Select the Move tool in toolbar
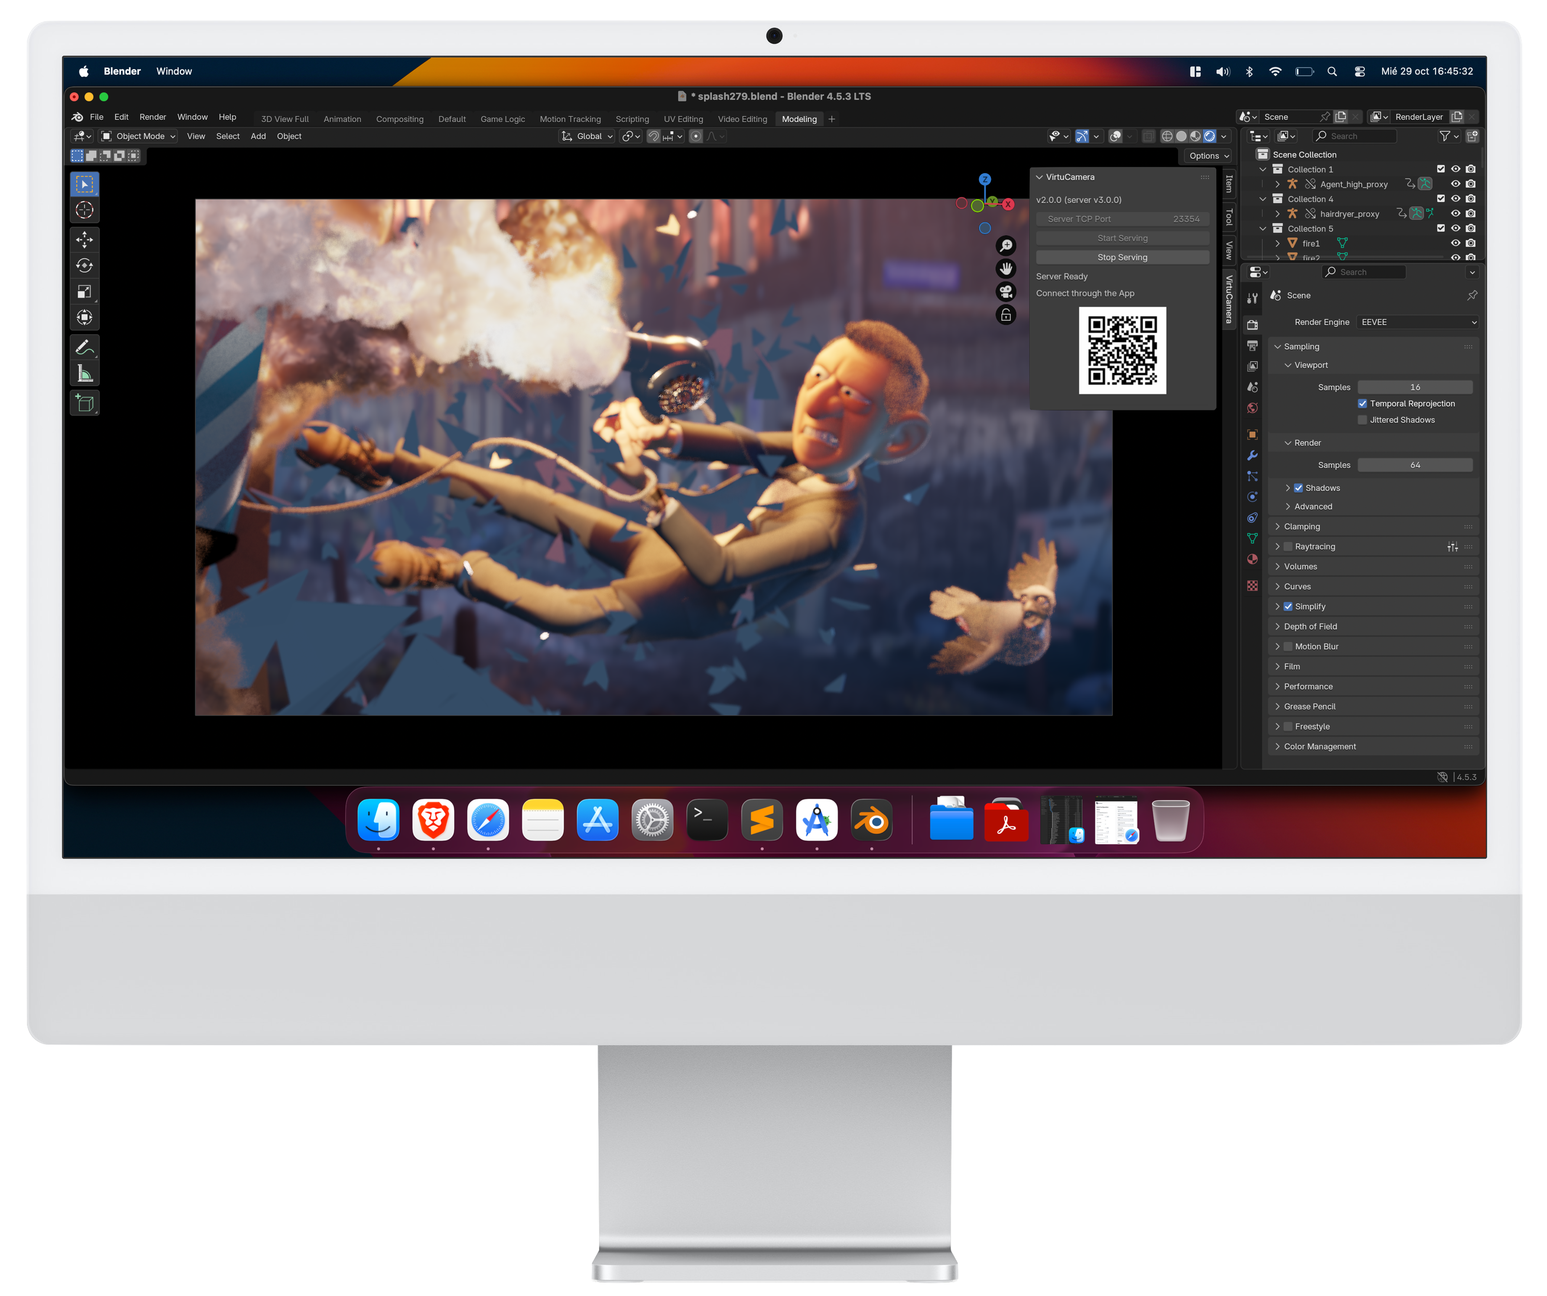The height and width of the screenshot is (1296, 1547). click(84, 239)
